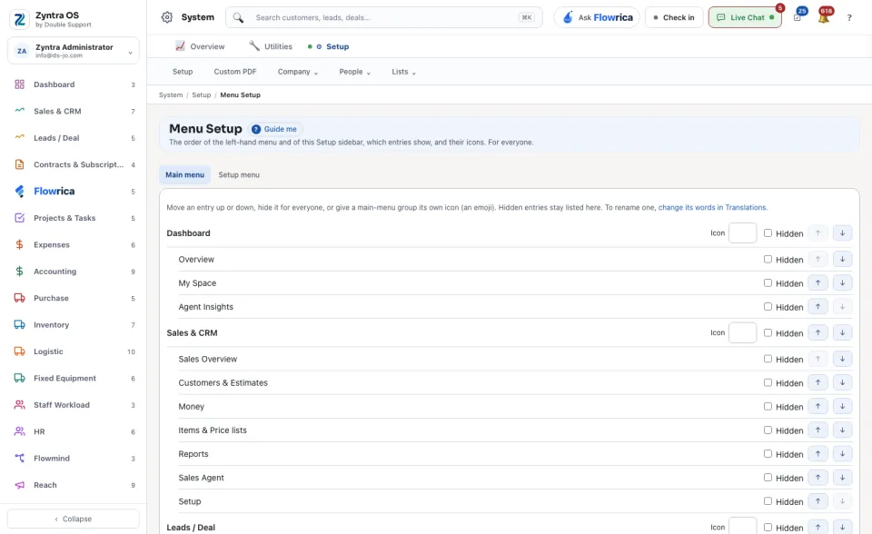Move Setup entry up in Sales & CRM
Screen dimensions: 872x534
[x=817, y=501]
